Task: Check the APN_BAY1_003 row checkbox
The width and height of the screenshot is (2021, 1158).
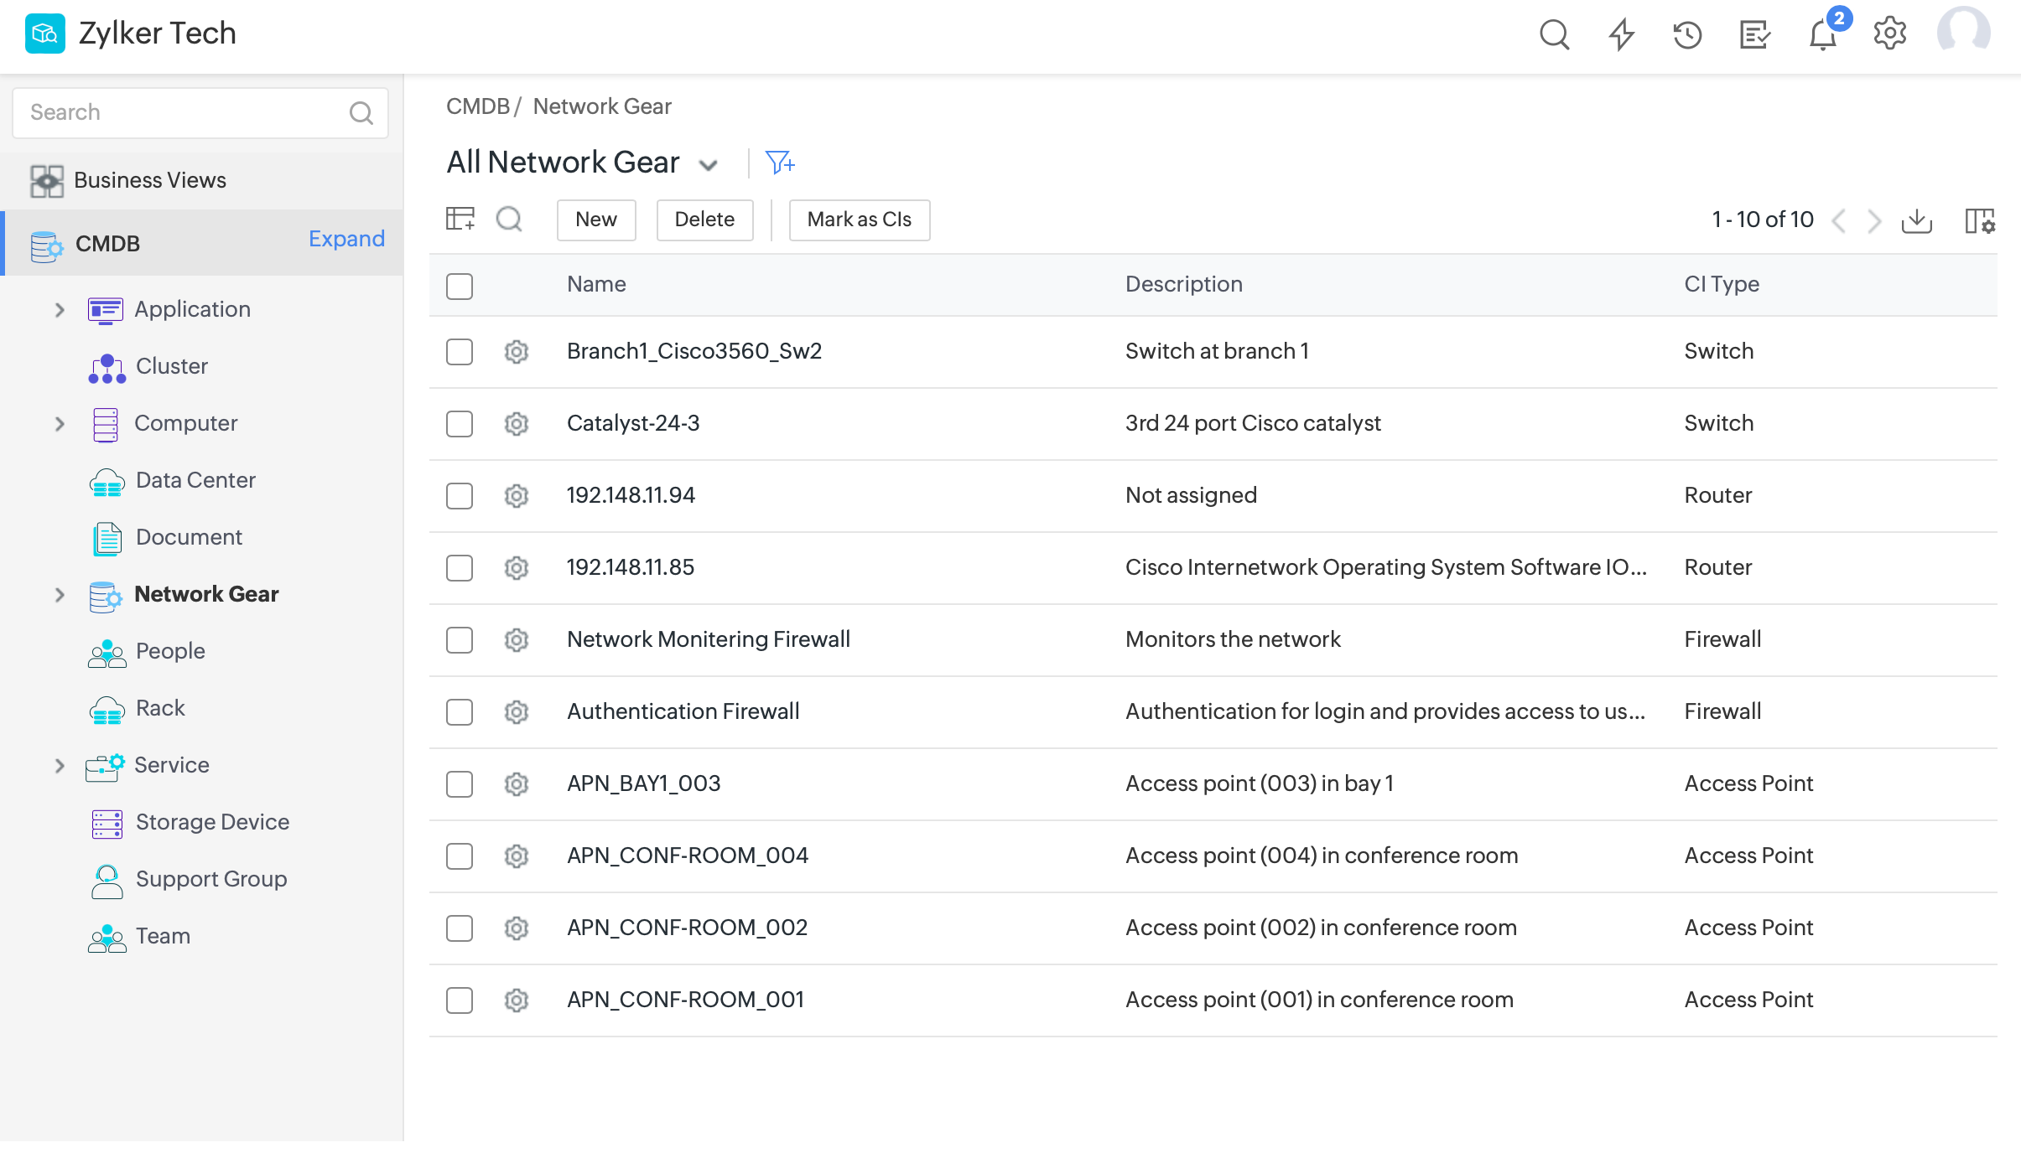Action: click(x=460, y=784)
